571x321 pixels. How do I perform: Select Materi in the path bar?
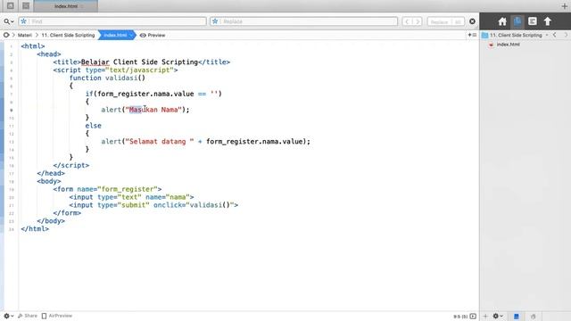pyautogui.click(x=25, y=36)
